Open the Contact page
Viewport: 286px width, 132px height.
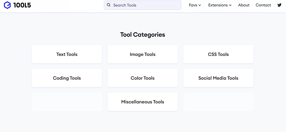coord(263,5)
